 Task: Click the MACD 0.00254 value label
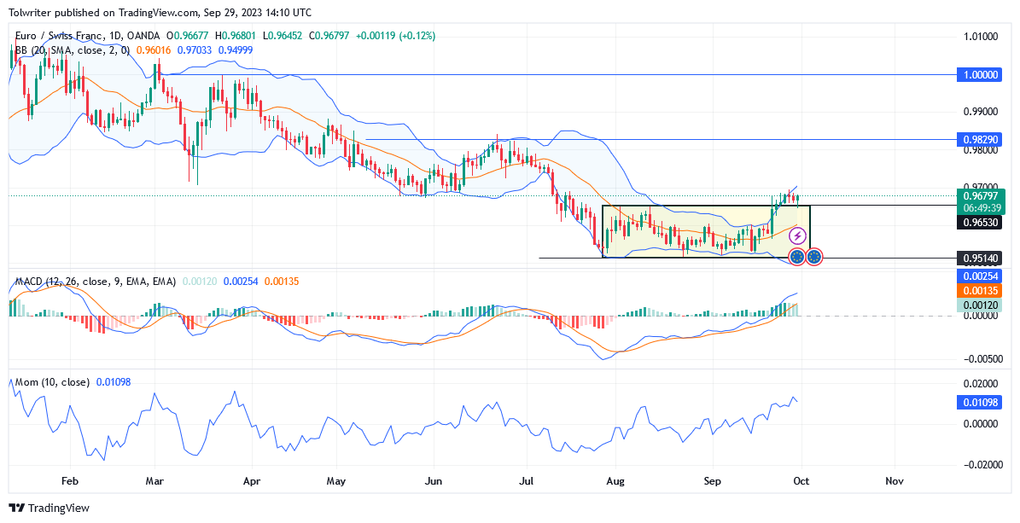(981, 276)
